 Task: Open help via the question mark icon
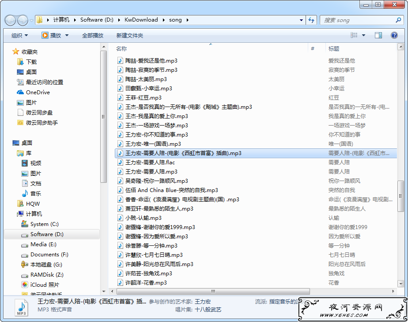click(x=394, y=35)
